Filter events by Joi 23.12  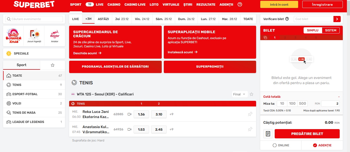[x=122, y=19]
